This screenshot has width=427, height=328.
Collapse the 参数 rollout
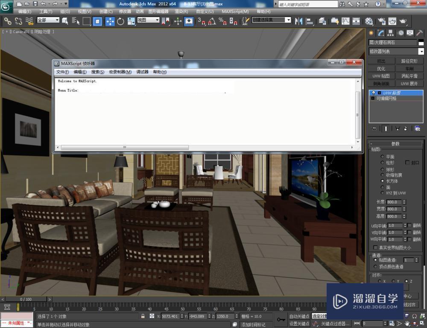pyautogui.click(x=395, y=144)
